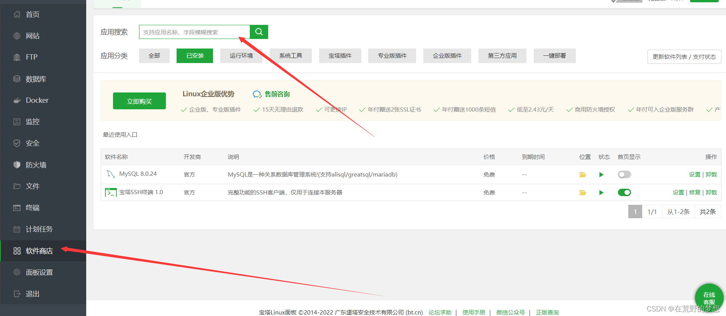Select the 全部 category tab
The image size is (726, 316).
click(154, 56)
